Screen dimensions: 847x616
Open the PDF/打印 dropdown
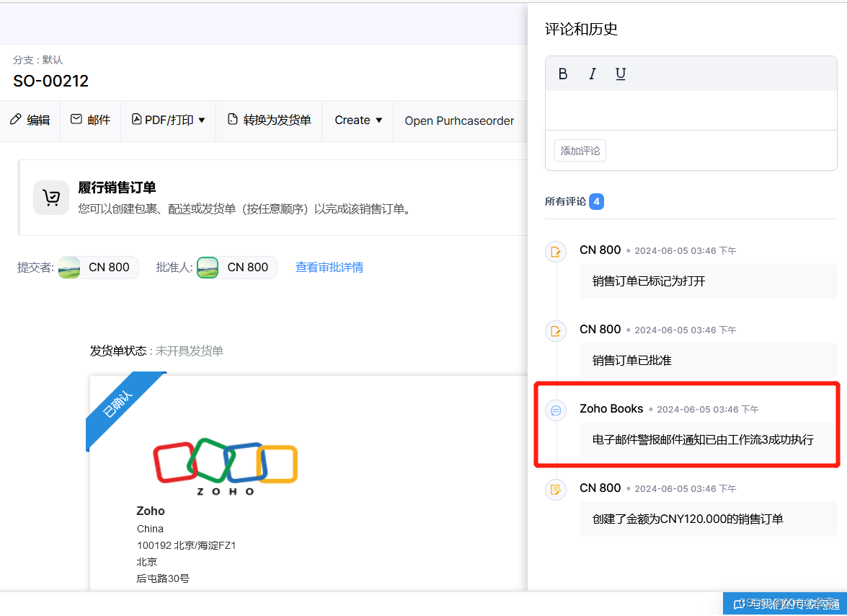point(169,120)
